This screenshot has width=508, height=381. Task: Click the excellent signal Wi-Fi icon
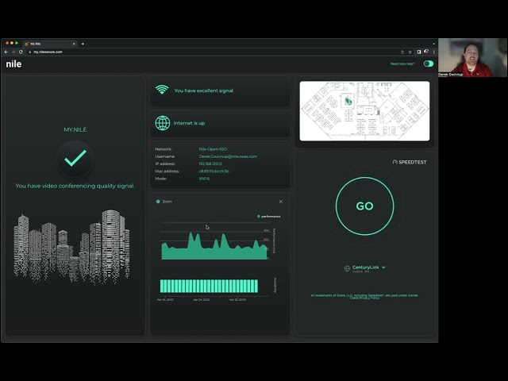(x=162, y=90)
